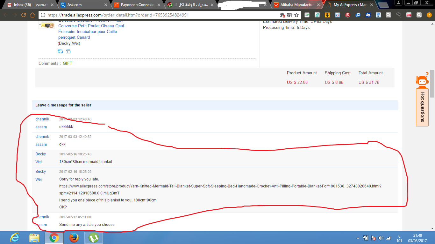Click the US $ 31.75 total amount
Image resolution: width=435 pixels, height=244 pixels.
(369, 82)
